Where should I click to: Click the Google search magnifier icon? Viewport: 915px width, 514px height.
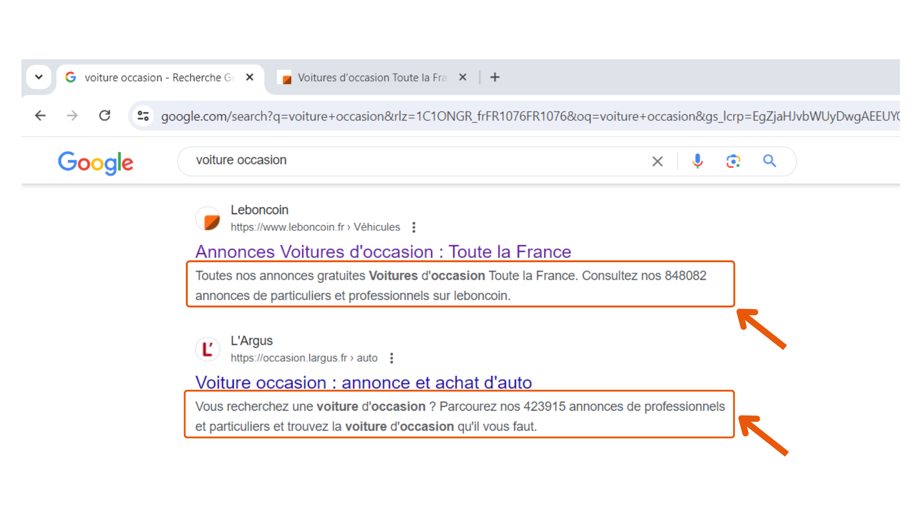[x=770, y=162]
